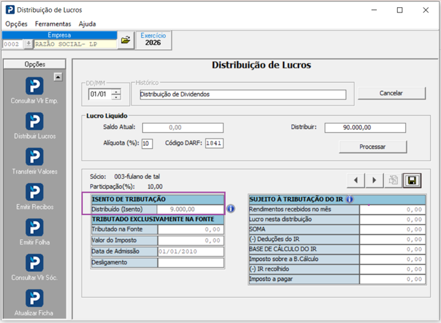This screenshot has height=323, width=441.
Task: Open the Emitir Folha sidebar icon
Action: [35, 227]
